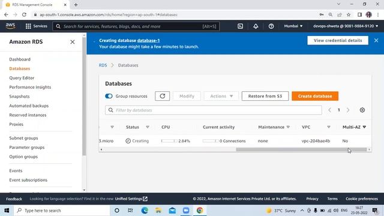Sort by Status column arrow
Viewport: 384px width, 216px height.
[148, 127]
